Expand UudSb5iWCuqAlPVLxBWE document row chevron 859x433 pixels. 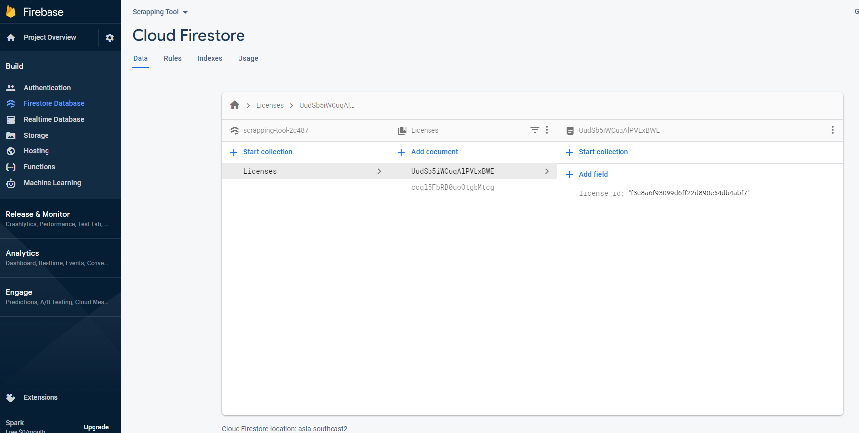tap(547, 171)
